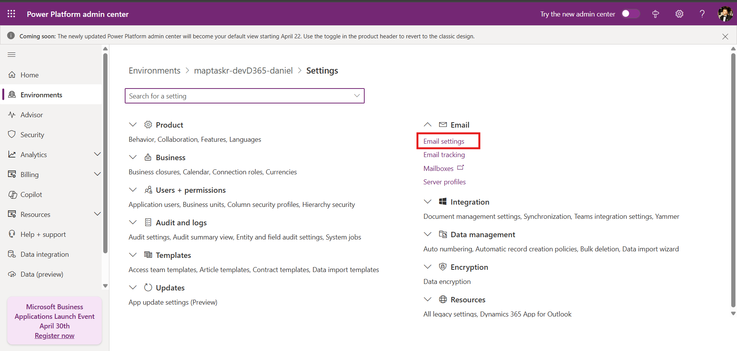Open help via the question mark icon
This screenshot has height=351, width=737.
coord(702,14)
